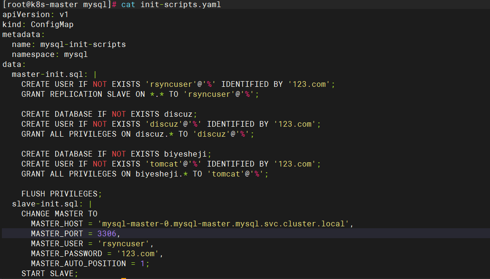Click the 'FLUSH PRIVILEGES;' line
The width and height of the screenshot is (490, 279).
point(61,194)
